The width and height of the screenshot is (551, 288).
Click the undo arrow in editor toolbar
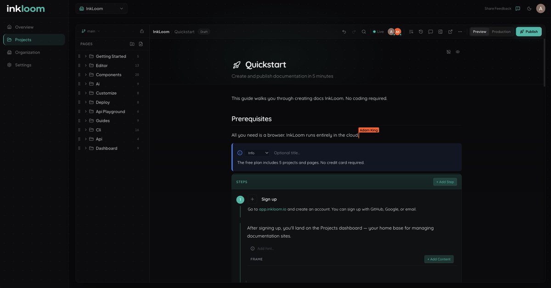344,32
